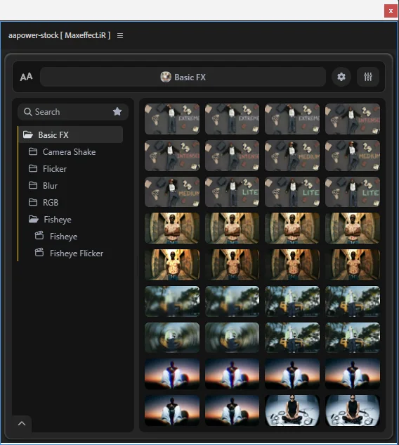Click the up-chevron collapse button
The height and width of the screenshot is (445, 399).
pos(22,424)
